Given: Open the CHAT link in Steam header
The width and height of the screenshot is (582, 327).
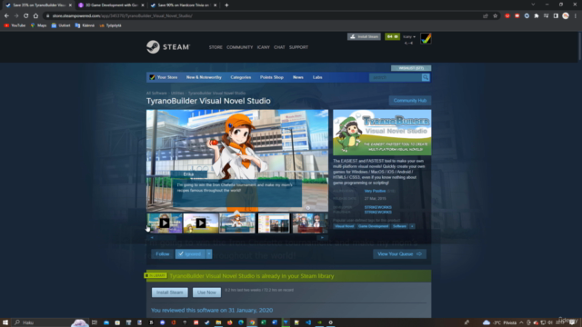Looking at the screenshot, I should [279, 47].
